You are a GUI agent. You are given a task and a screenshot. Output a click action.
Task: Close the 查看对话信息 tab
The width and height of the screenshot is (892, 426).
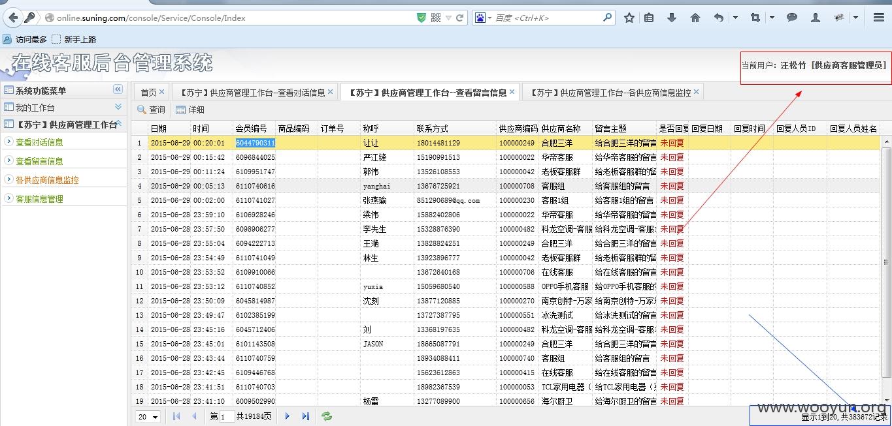point(331,92)
